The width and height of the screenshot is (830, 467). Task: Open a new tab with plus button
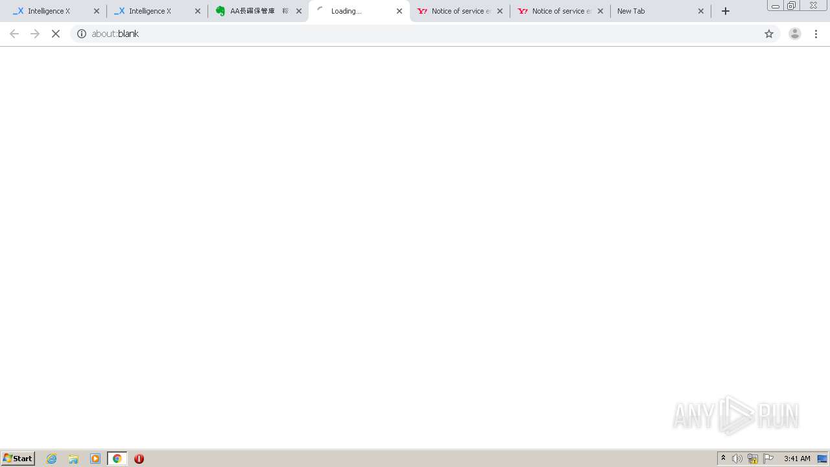pos(726,11)
